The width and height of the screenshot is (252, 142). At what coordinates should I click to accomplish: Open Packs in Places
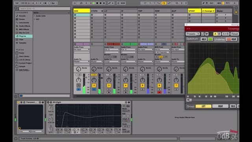click(x=22, y=53)
